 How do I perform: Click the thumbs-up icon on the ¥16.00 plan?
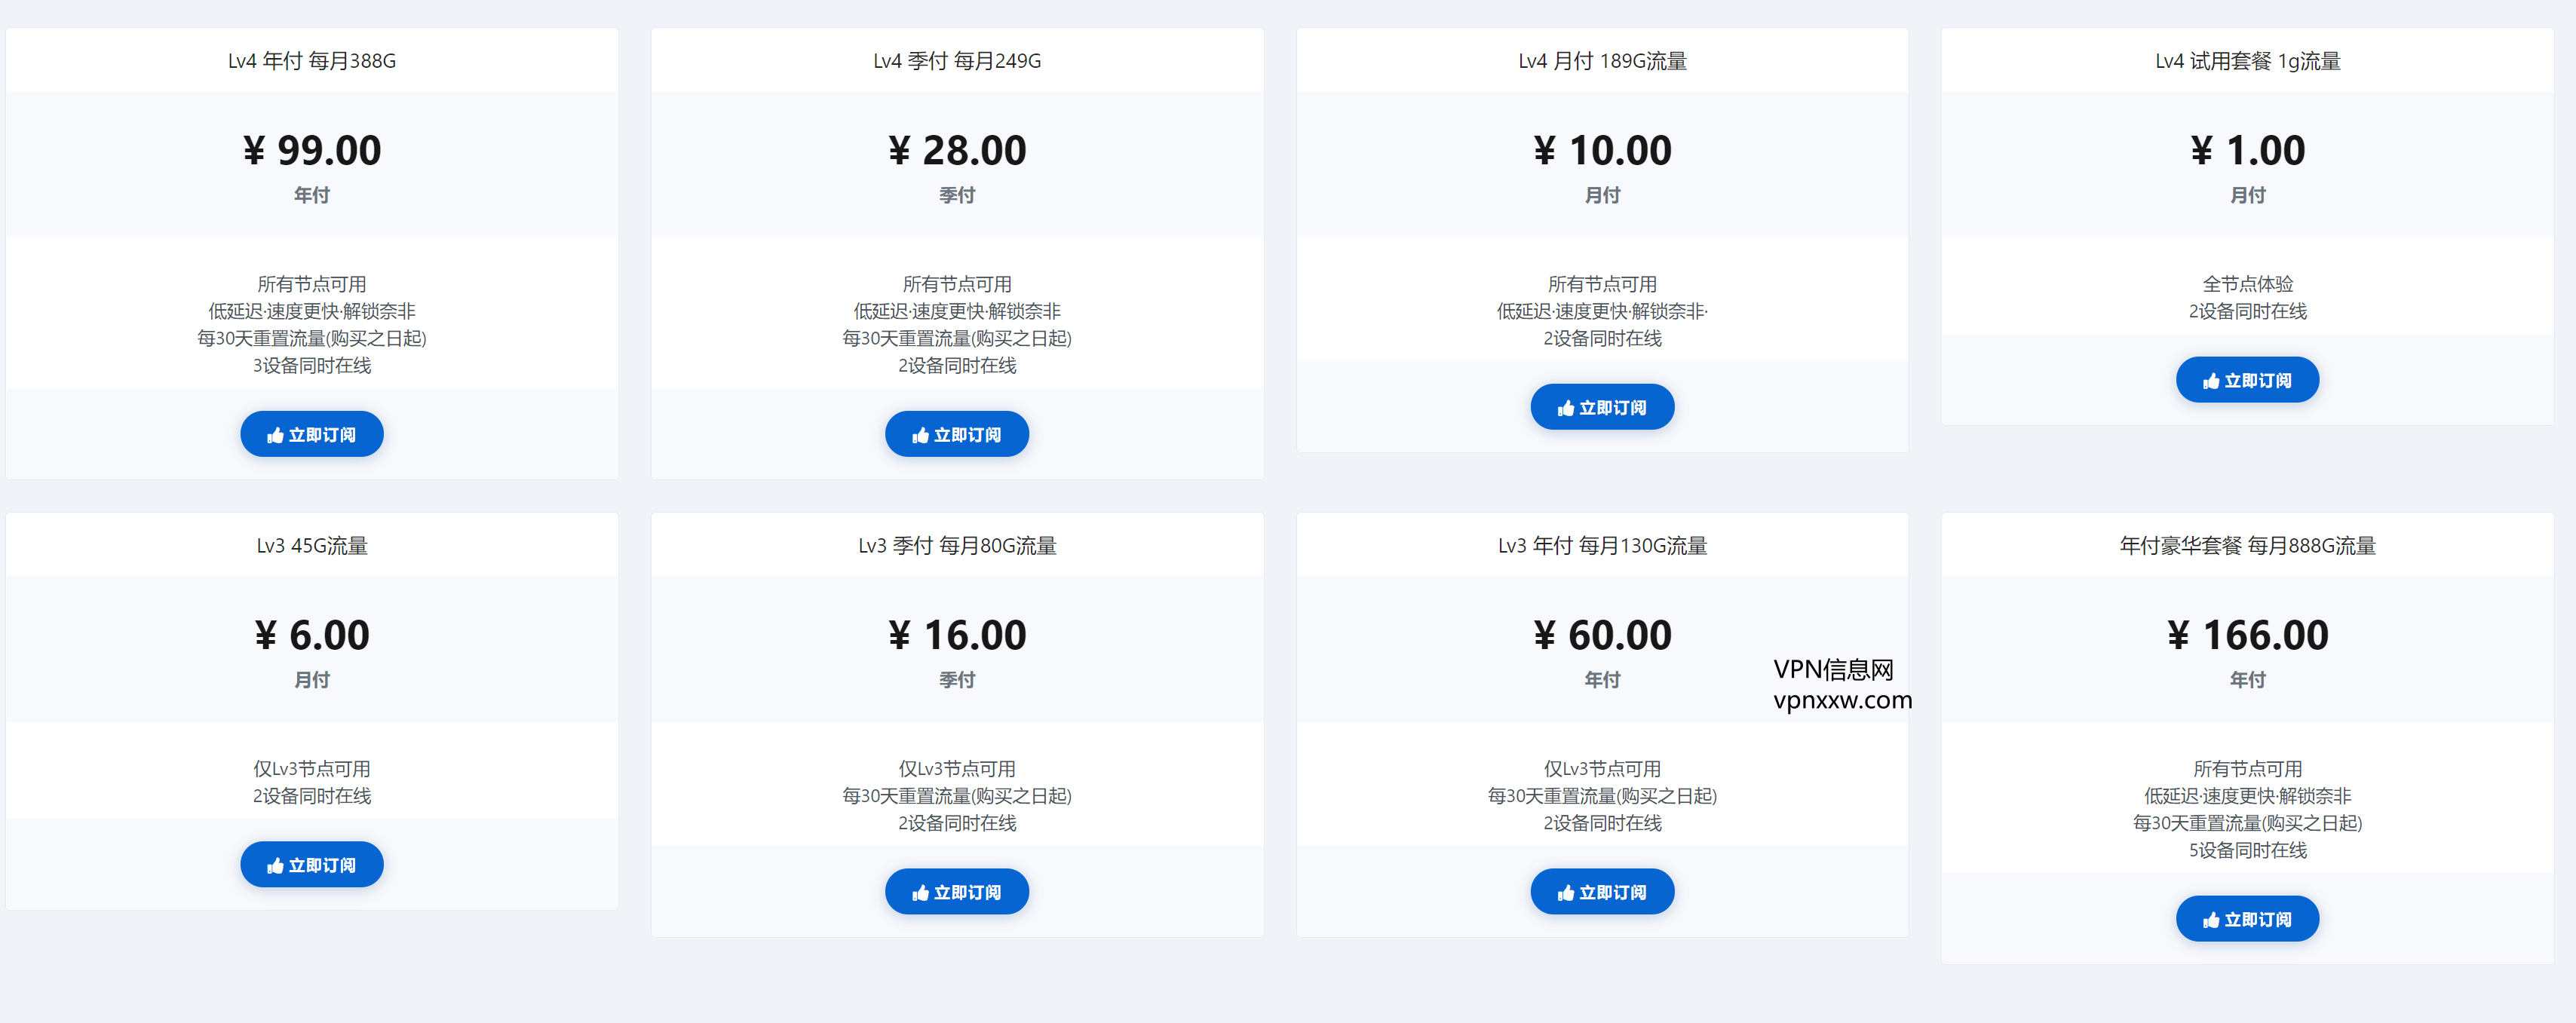coord(920,893)
